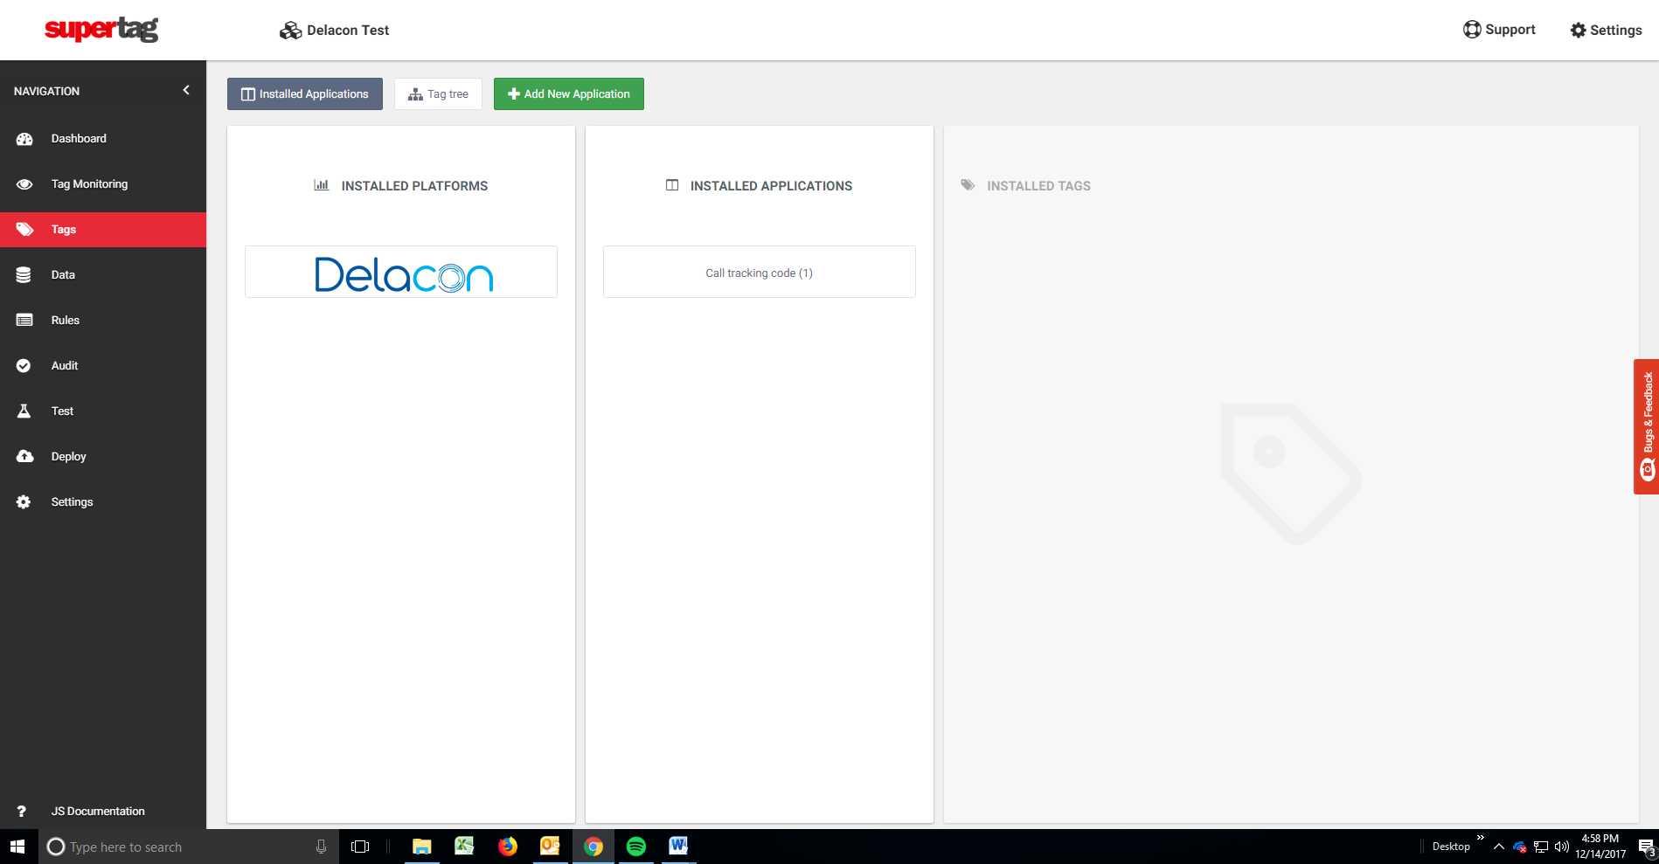
Task: Expand the Desktop toolbar chevron
Action: coord(1480,838)
